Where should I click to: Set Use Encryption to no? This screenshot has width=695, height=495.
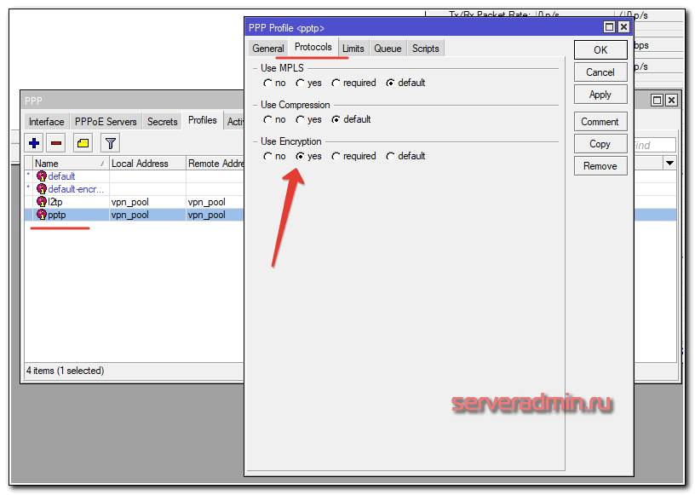tap(267, 157)
